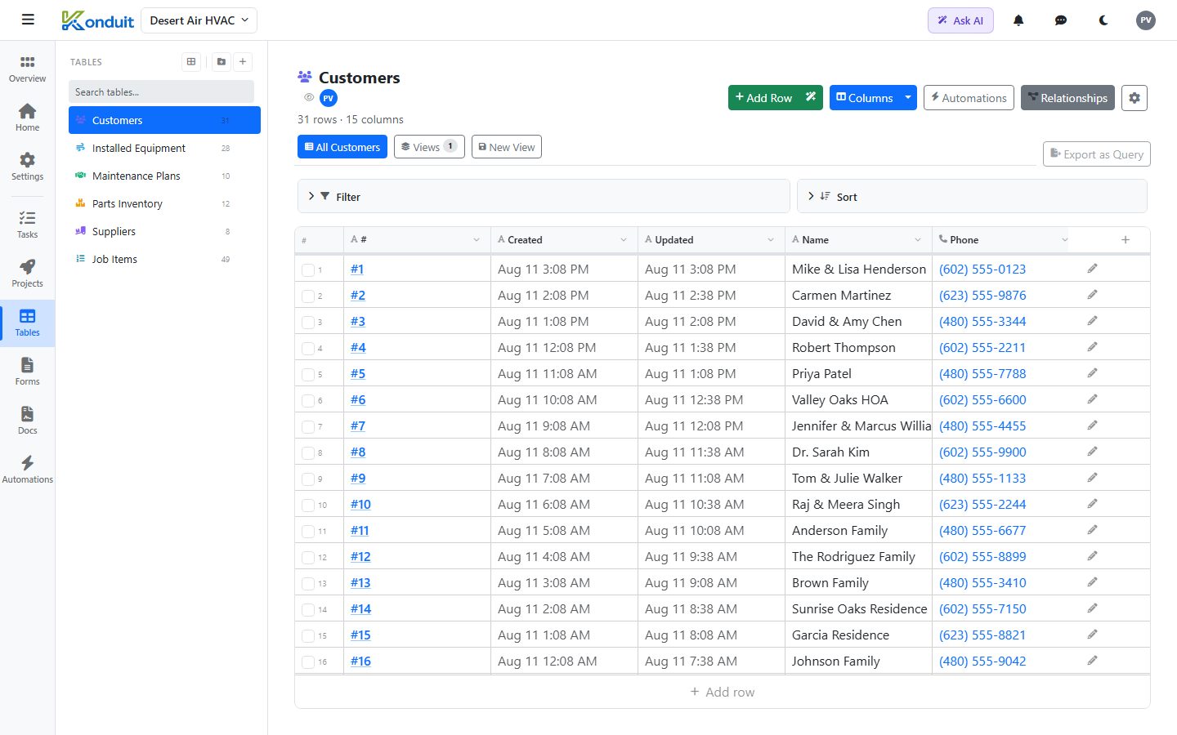Check the row 16 checkbox
Screen dimensions: 1177x735
point(308,662)
